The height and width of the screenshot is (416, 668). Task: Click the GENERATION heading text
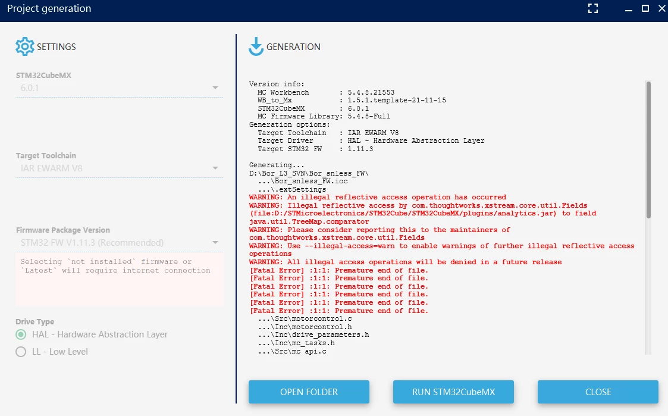pos(293,47)
